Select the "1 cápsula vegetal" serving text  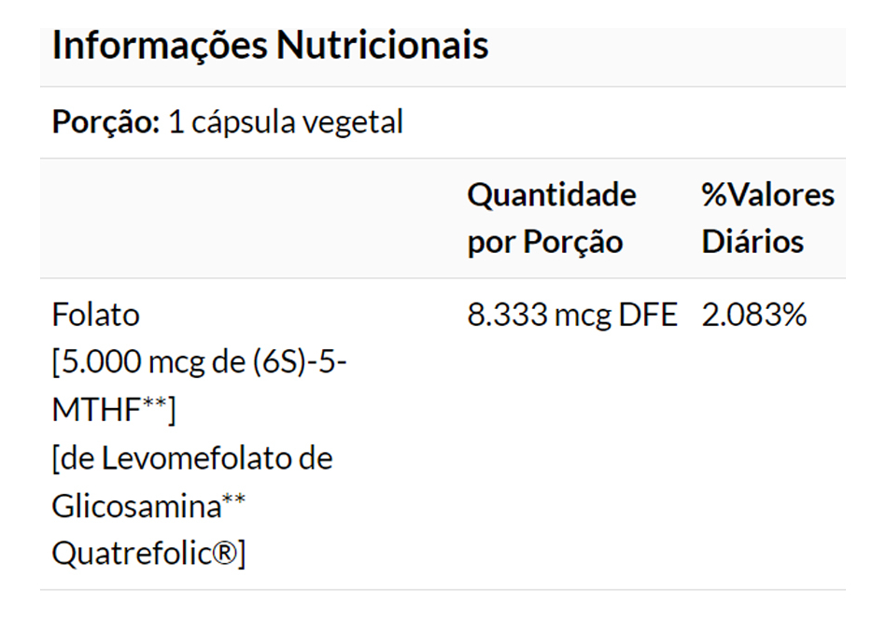(286, 122)
